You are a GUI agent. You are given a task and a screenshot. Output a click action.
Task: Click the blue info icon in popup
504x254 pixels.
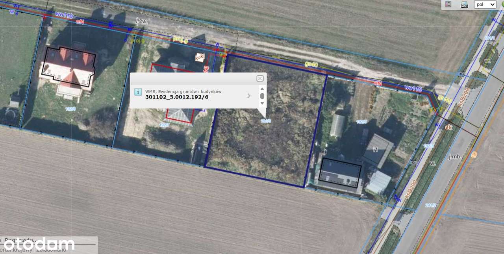coord(138,92)
